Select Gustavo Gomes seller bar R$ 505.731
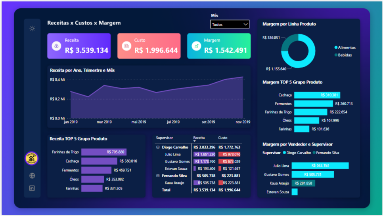The width and height of the screenshot is (383, 216). click(x=313, y=174)
